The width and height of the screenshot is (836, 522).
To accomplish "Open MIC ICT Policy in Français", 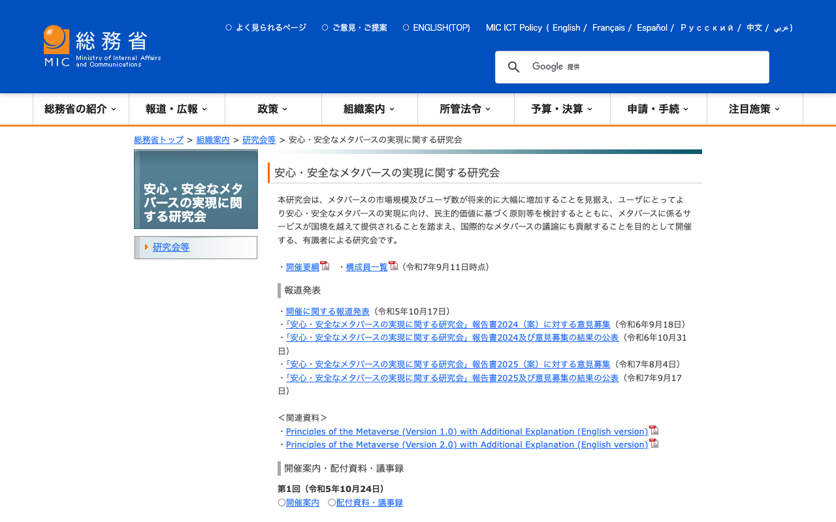I will coord(609,27).
